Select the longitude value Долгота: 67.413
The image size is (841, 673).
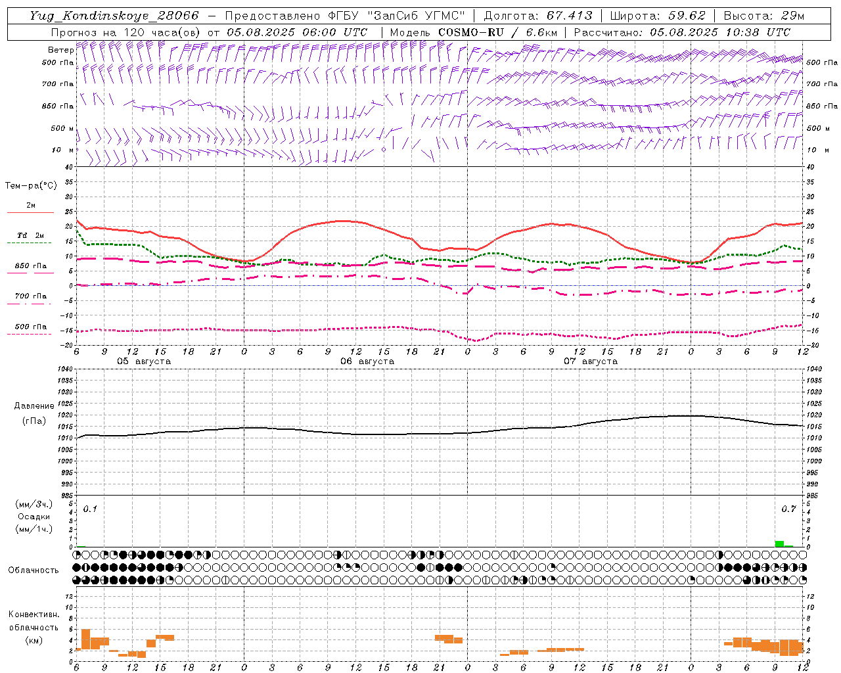(x=537, y=16)
